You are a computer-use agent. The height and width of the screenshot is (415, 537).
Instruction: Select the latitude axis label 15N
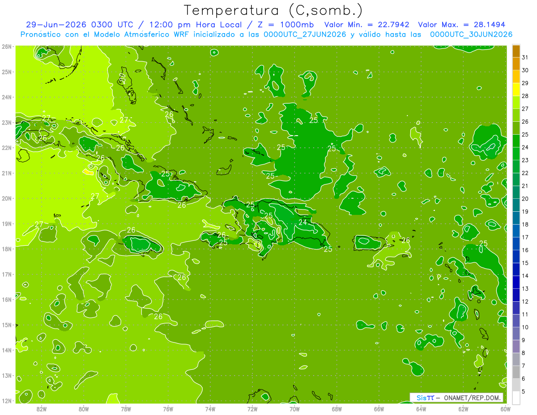click(7, 325)
